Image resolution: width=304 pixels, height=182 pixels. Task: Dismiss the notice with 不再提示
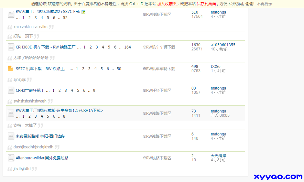pos(264,4)
